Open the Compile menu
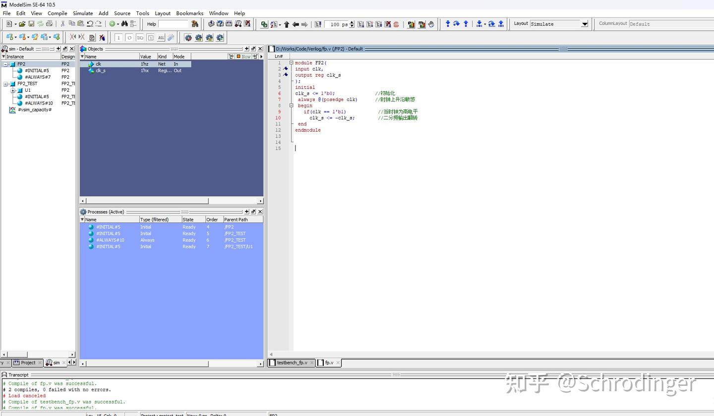 tap(58, 13)
